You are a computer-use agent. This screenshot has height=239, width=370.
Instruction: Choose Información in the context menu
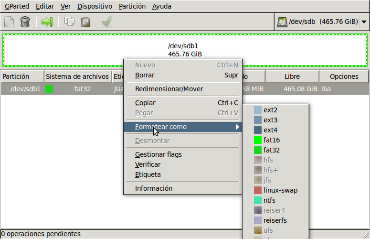pyautogui.click(x=183, y=188)
